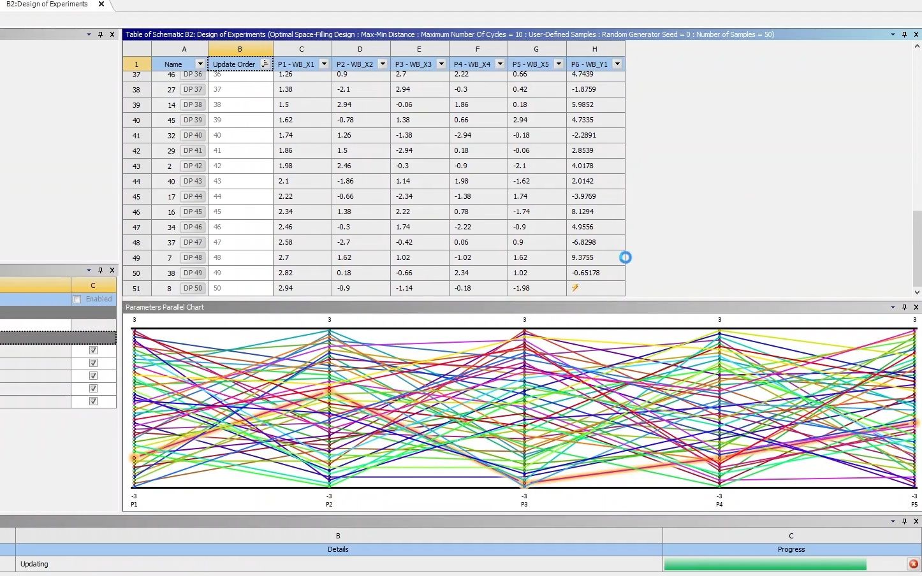Close the Table of Schematic B2 panel

(x=916, y=34)
